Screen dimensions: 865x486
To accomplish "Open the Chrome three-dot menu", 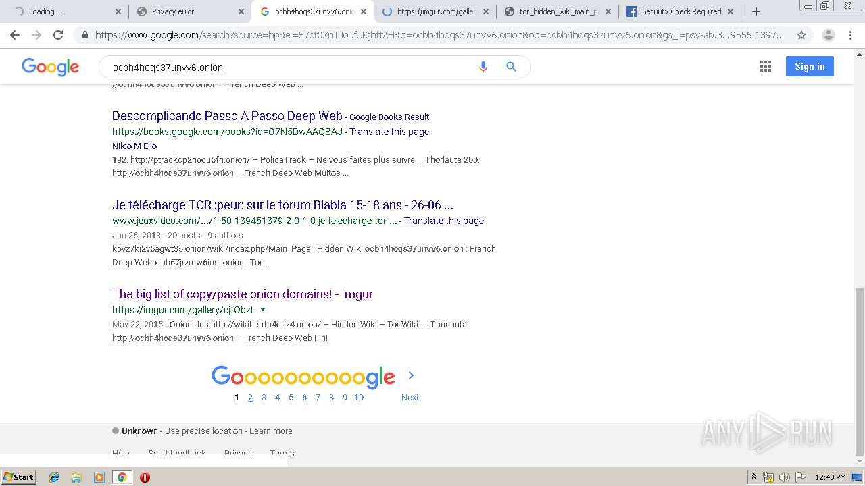I will pos(851,35).
